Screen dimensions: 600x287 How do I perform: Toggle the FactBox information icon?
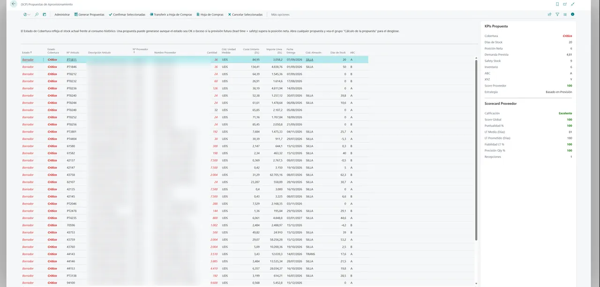572,15
